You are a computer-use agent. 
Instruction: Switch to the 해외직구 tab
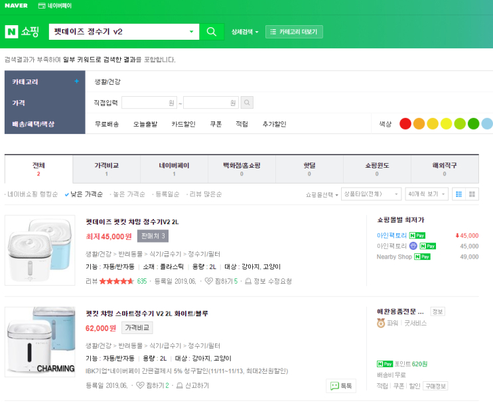click(x=445, y=169)
